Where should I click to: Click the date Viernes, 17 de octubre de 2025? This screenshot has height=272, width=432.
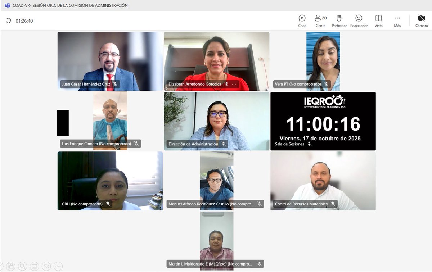click(320, 138)
